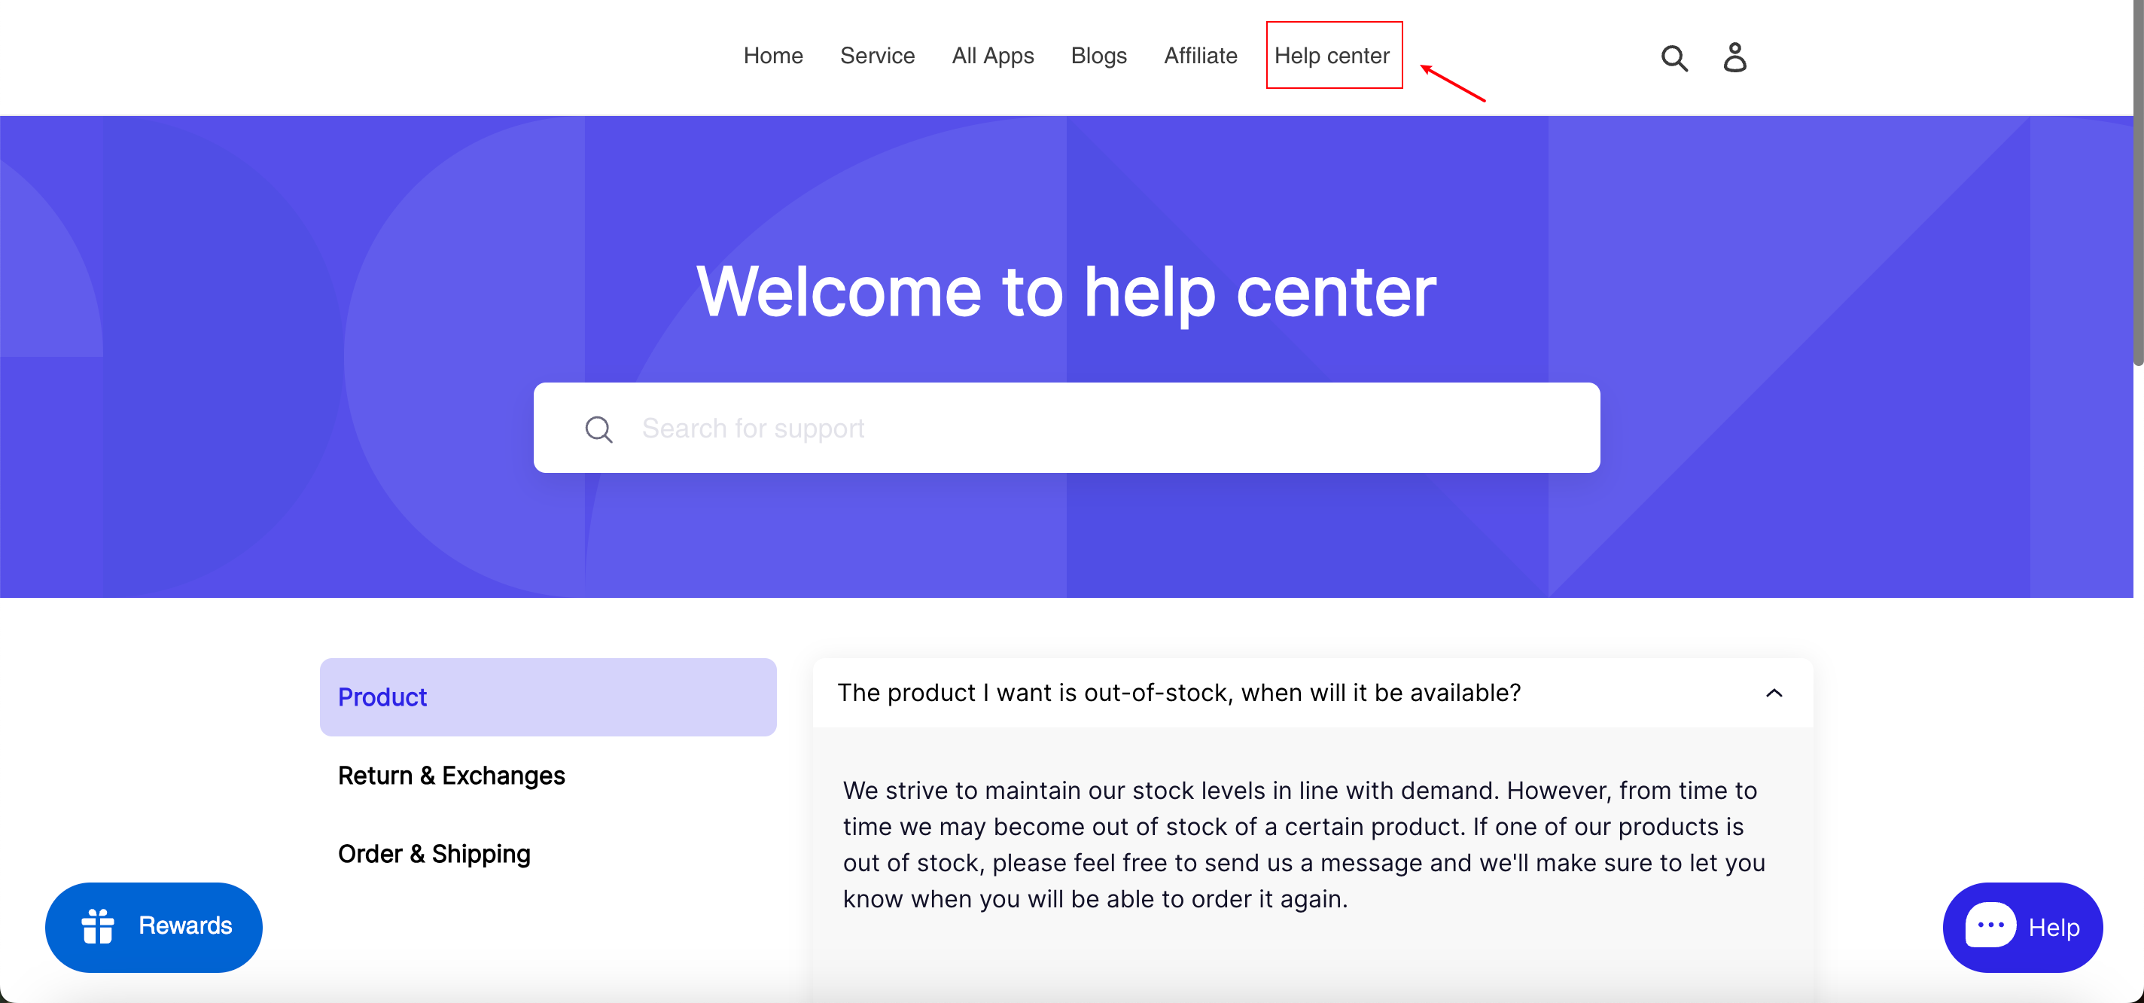This screenshot has width=2144, height=1003.
Task: Open the Blogs menu item
Action: pyautogui.click(x=1098, y=56)
